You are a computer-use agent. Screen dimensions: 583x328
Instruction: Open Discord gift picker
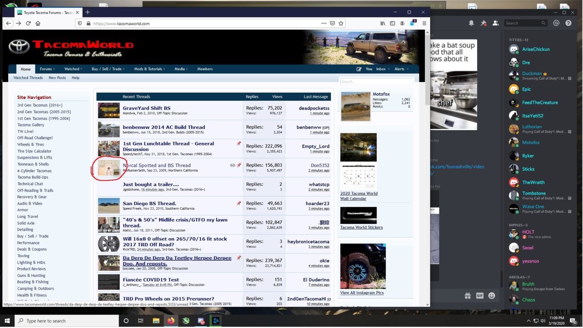tap(468, 296)
